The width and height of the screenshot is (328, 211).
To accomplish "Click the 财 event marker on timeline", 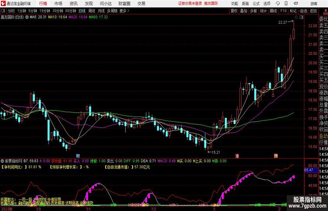I will point(78,156).
